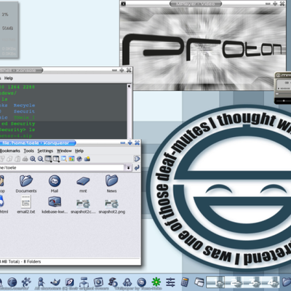This screenshot has height=291, width=291.
Task: Click the globe icon in the bottom panel
Action: pyautogui.click(x=12, y=282)
